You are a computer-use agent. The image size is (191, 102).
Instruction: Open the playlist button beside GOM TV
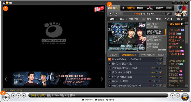178,96
